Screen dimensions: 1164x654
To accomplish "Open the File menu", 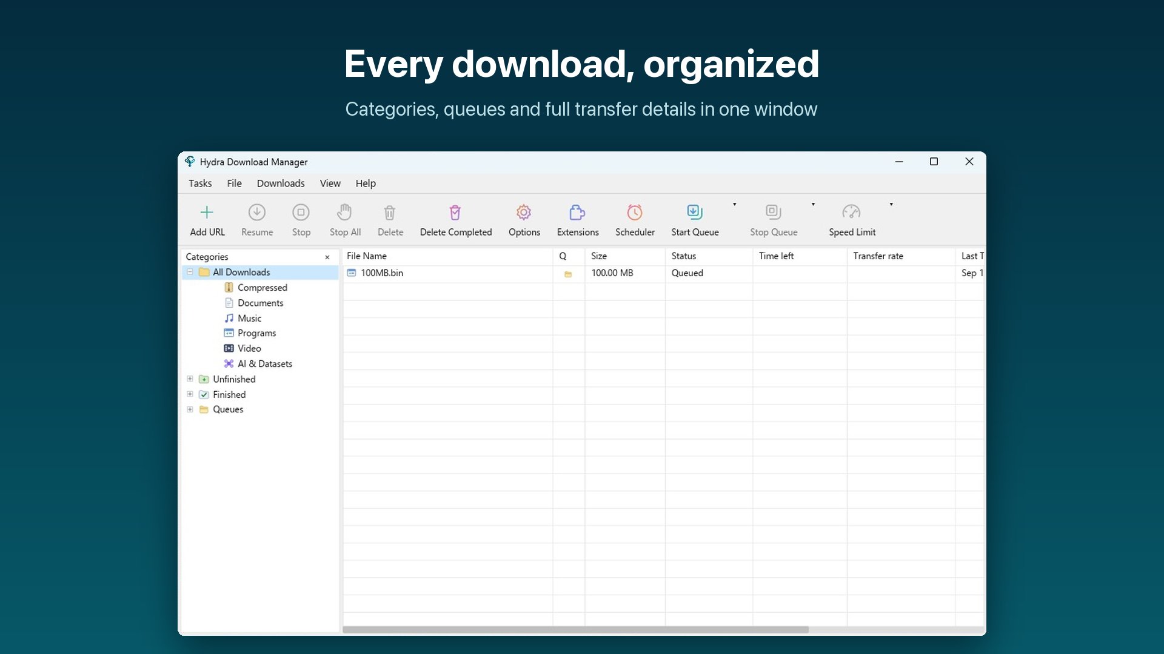I will tap(234, 183).
